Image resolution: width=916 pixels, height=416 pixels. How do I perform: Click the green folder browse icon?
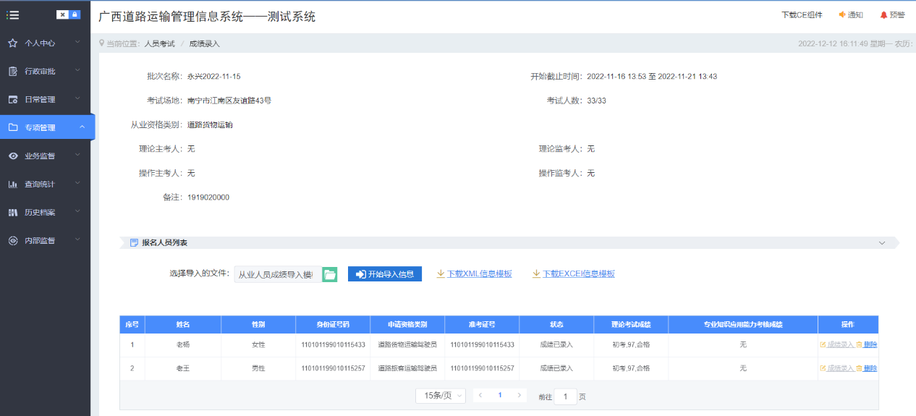[x=329, y=274]
